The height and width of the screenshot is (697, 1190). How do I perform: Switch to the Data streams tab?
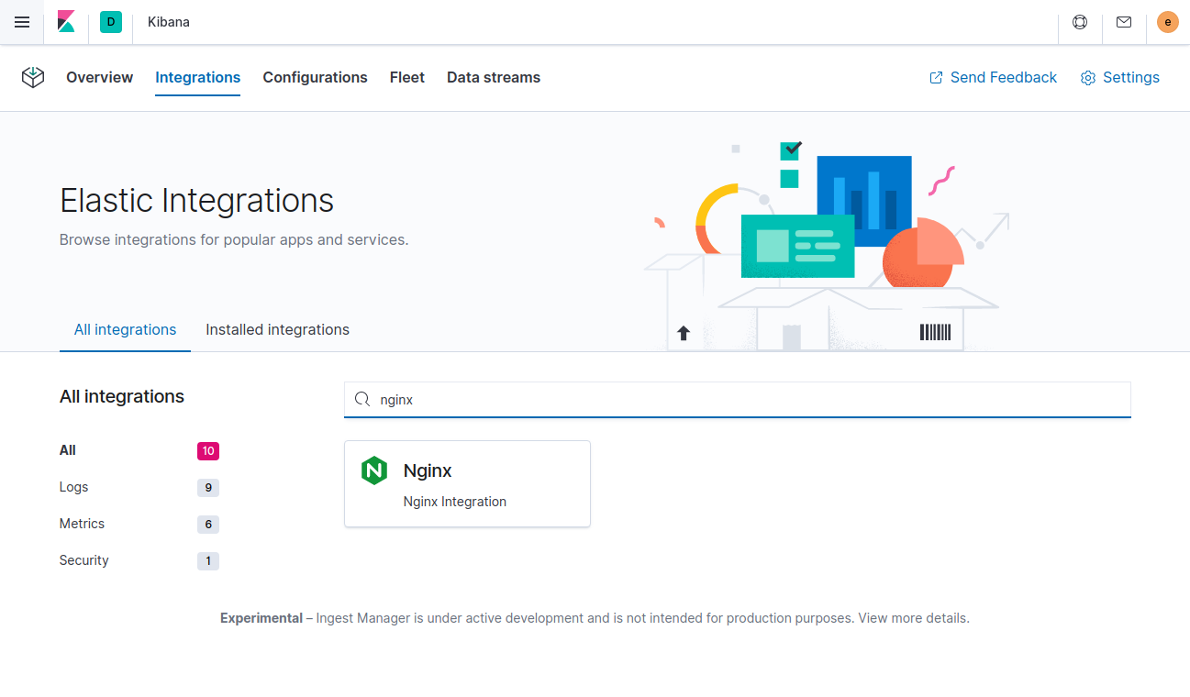pos(493,77)
